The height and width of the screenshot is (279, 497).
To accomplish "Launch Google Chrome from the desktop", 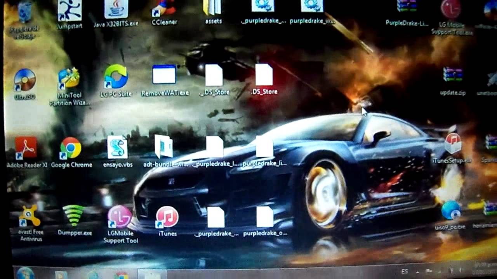I will 71,152.
